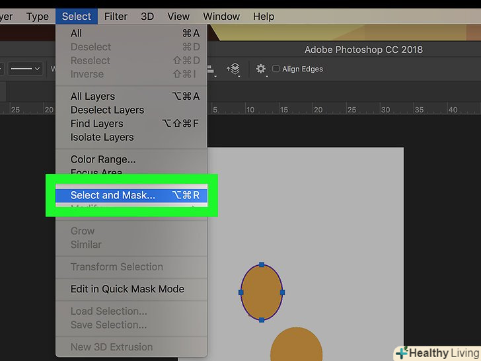Choose Select and Mask... menu entry
This screenshot has width=481, height=361.
tap(131, 195)
